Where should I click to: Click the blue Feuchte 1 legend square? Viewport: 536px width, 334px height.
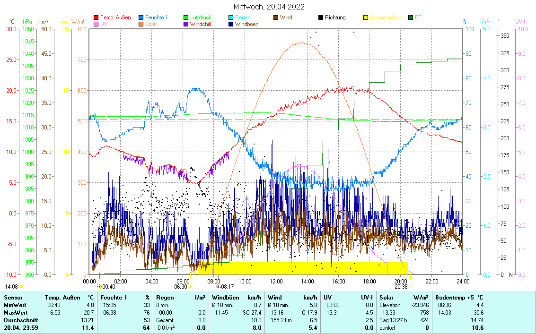coord(141,18)
